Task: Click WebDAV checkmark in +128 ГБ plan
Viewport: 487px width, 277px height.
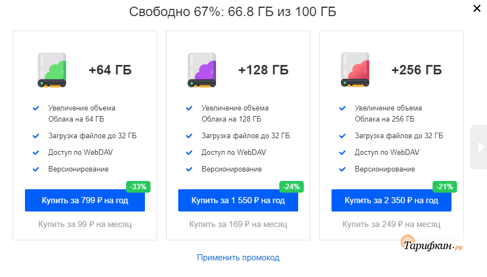Action: click(189, 153)
